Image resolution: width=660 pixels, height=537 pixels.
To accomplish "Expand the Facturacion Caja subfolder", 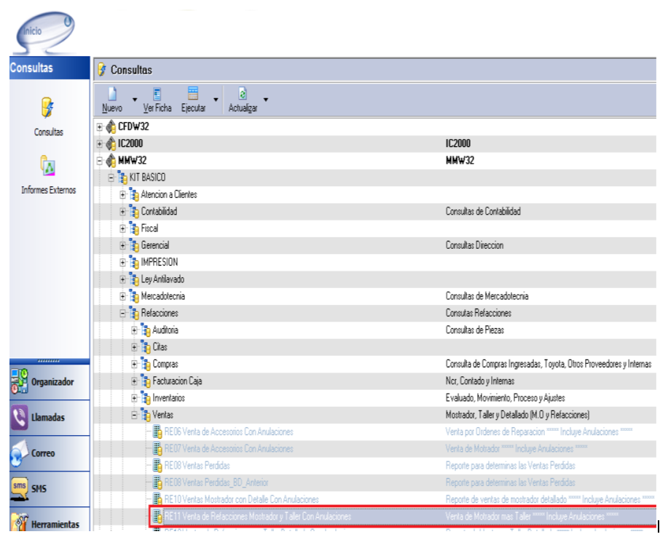I will [134, 381].
